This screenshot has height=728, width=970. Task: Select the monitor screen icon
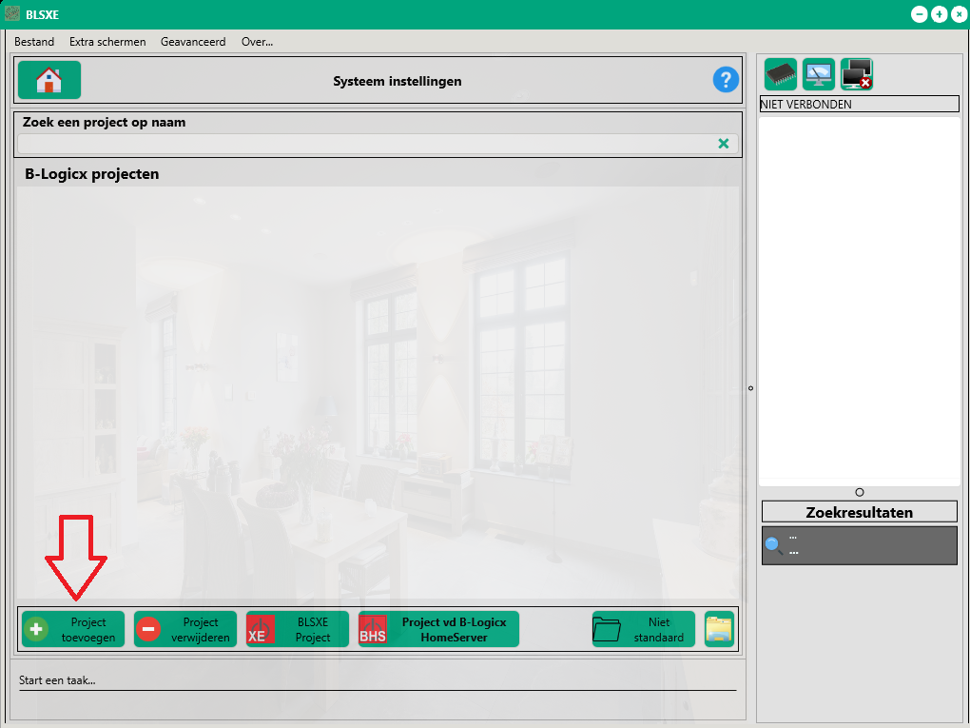click(819, 74)
